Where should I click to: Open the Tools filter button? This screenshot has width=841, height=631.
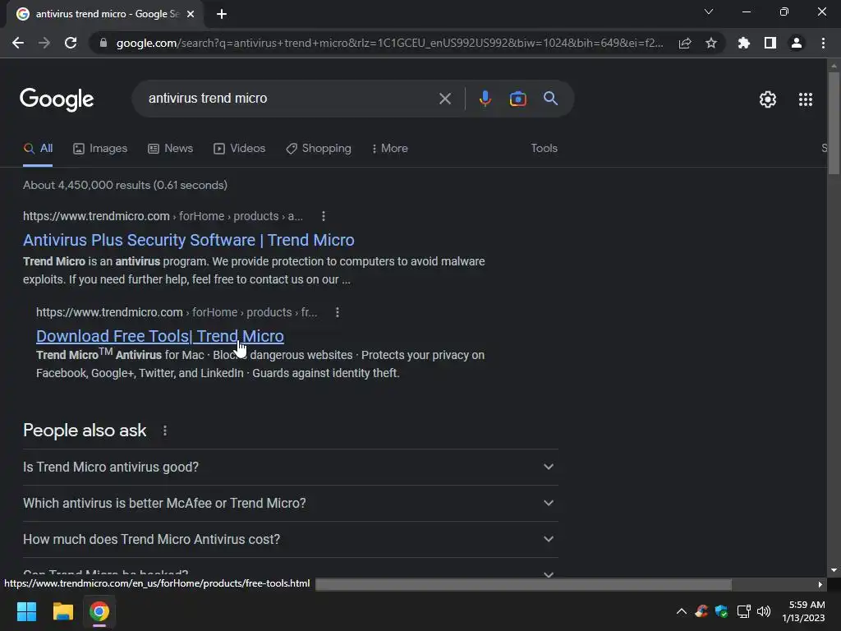pos(544,148)
